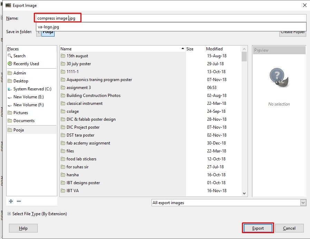Click the 24-Sep-18 modified date
Screen dimensions: 310x239
pos(216,111)
